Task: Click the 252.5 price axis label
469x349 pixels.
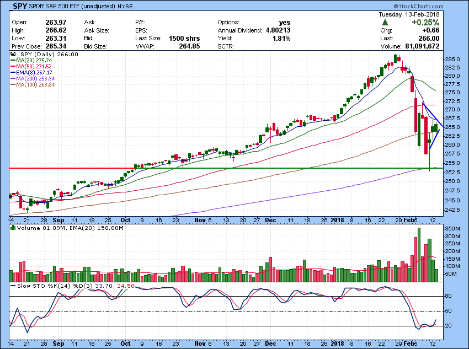Action: click(x=453, y=173)
